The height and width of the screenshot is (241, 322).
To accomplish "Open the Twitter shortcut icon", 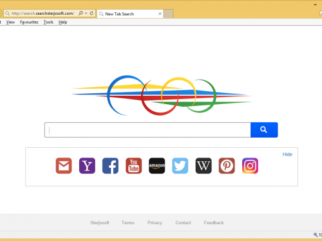I will click(180, 166).
